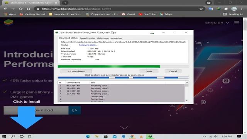Select connection row with 483.314 KB
This screenshot has width=247, height=139.
pyautogui.click(x=121, y=86)
